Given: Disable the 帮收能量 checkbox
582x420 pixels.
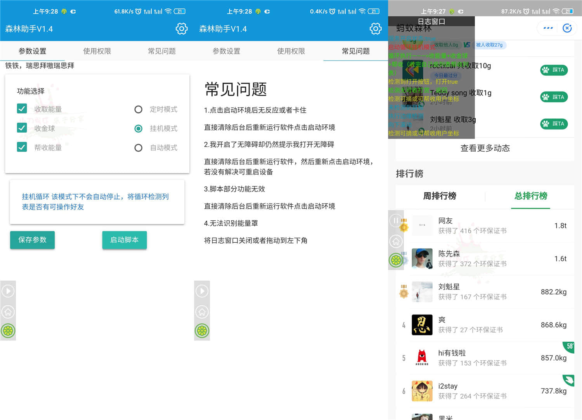Looking at the screenshot, I should (x=22, y=147).
